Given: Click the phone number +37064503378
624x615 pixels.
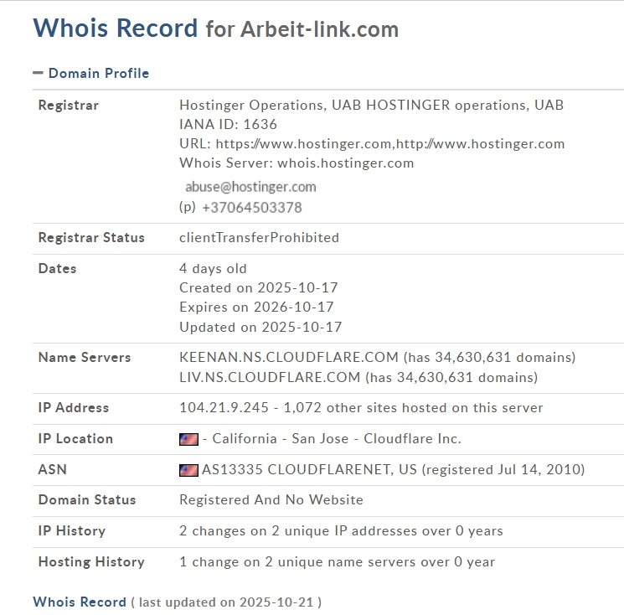Looking at the screenshot, I should click(251, 207).
